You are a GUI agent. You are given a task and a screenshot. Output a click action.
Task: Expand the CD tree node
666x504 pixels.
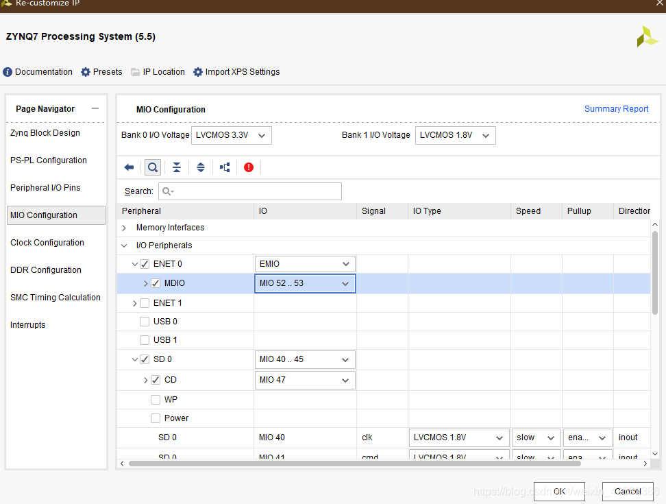click(146, 380)
